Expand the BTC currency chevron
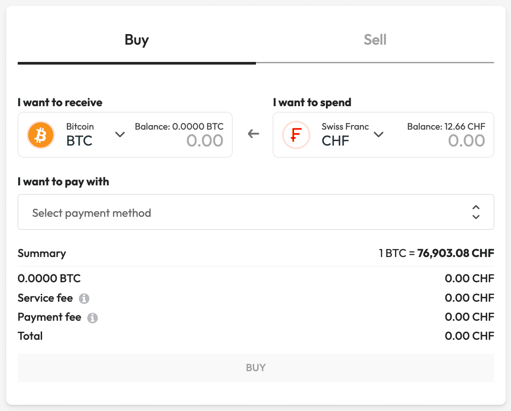Image resolution: width=511 pixels, height=411 pixels. pos(120,134)
